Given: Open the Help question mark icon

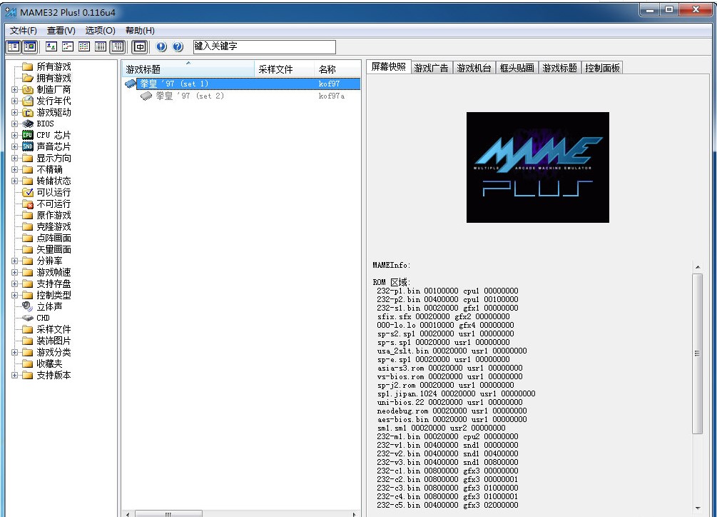Looking at the screenshot, I should [178, 46].
